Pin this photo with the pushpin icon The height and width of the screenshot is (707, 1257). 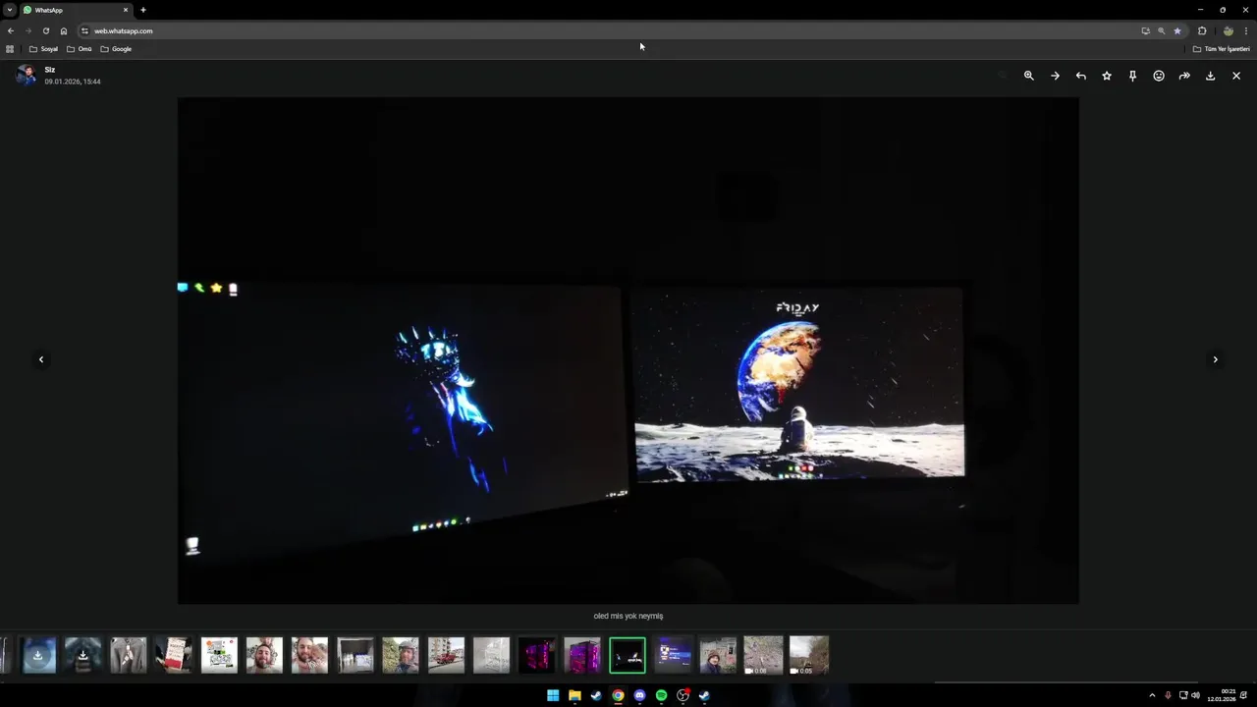coord(1132,76)
